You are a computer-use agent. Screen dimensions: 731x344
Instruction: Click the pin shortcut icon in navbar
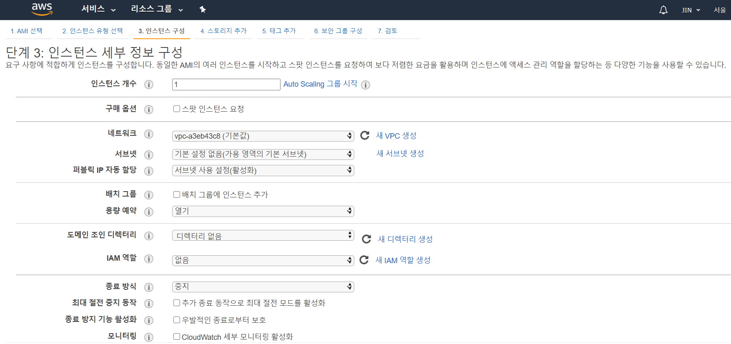click(x=203, y=10)
